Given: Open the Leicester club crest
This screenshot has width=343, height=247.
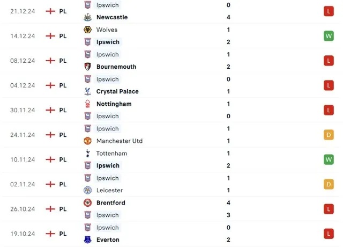Looking at the screenshot, I should click(x=87, y=190).
